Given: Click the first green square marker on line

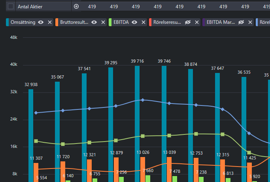Looking at the screenshot, I should click(36, 141).
